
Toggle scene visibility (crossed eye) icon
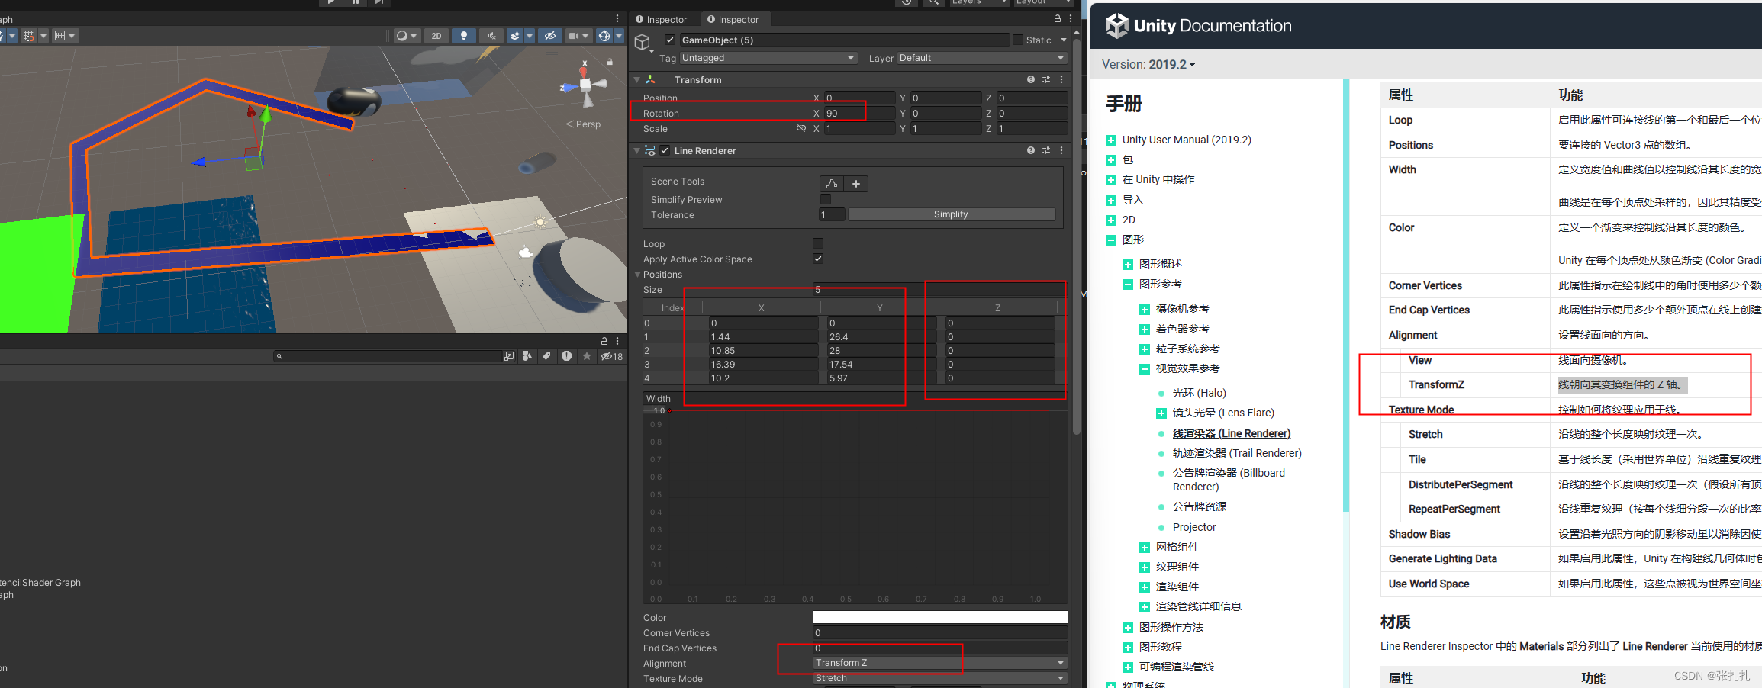(550, 36)
